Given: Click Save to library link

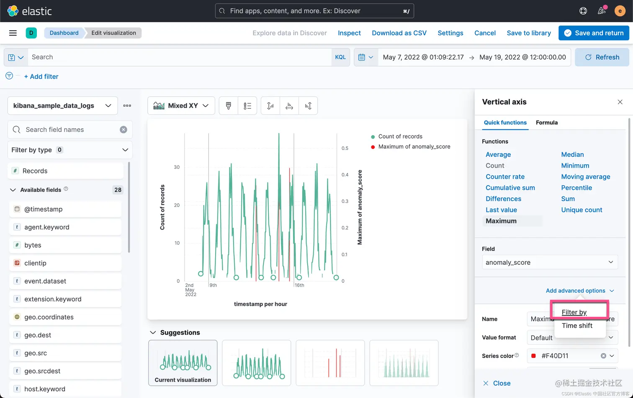Looking at the screenshot, I should (x=528, y=33).
